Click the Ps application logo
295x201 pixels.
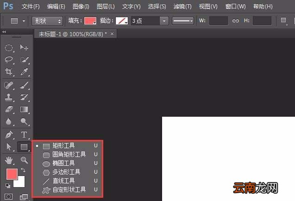coord(8,6)
